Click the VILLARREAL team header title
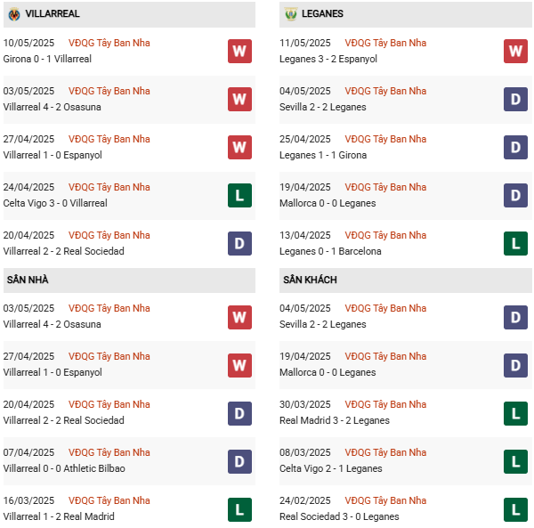This screenshot has height=528, width=534. 53,13
